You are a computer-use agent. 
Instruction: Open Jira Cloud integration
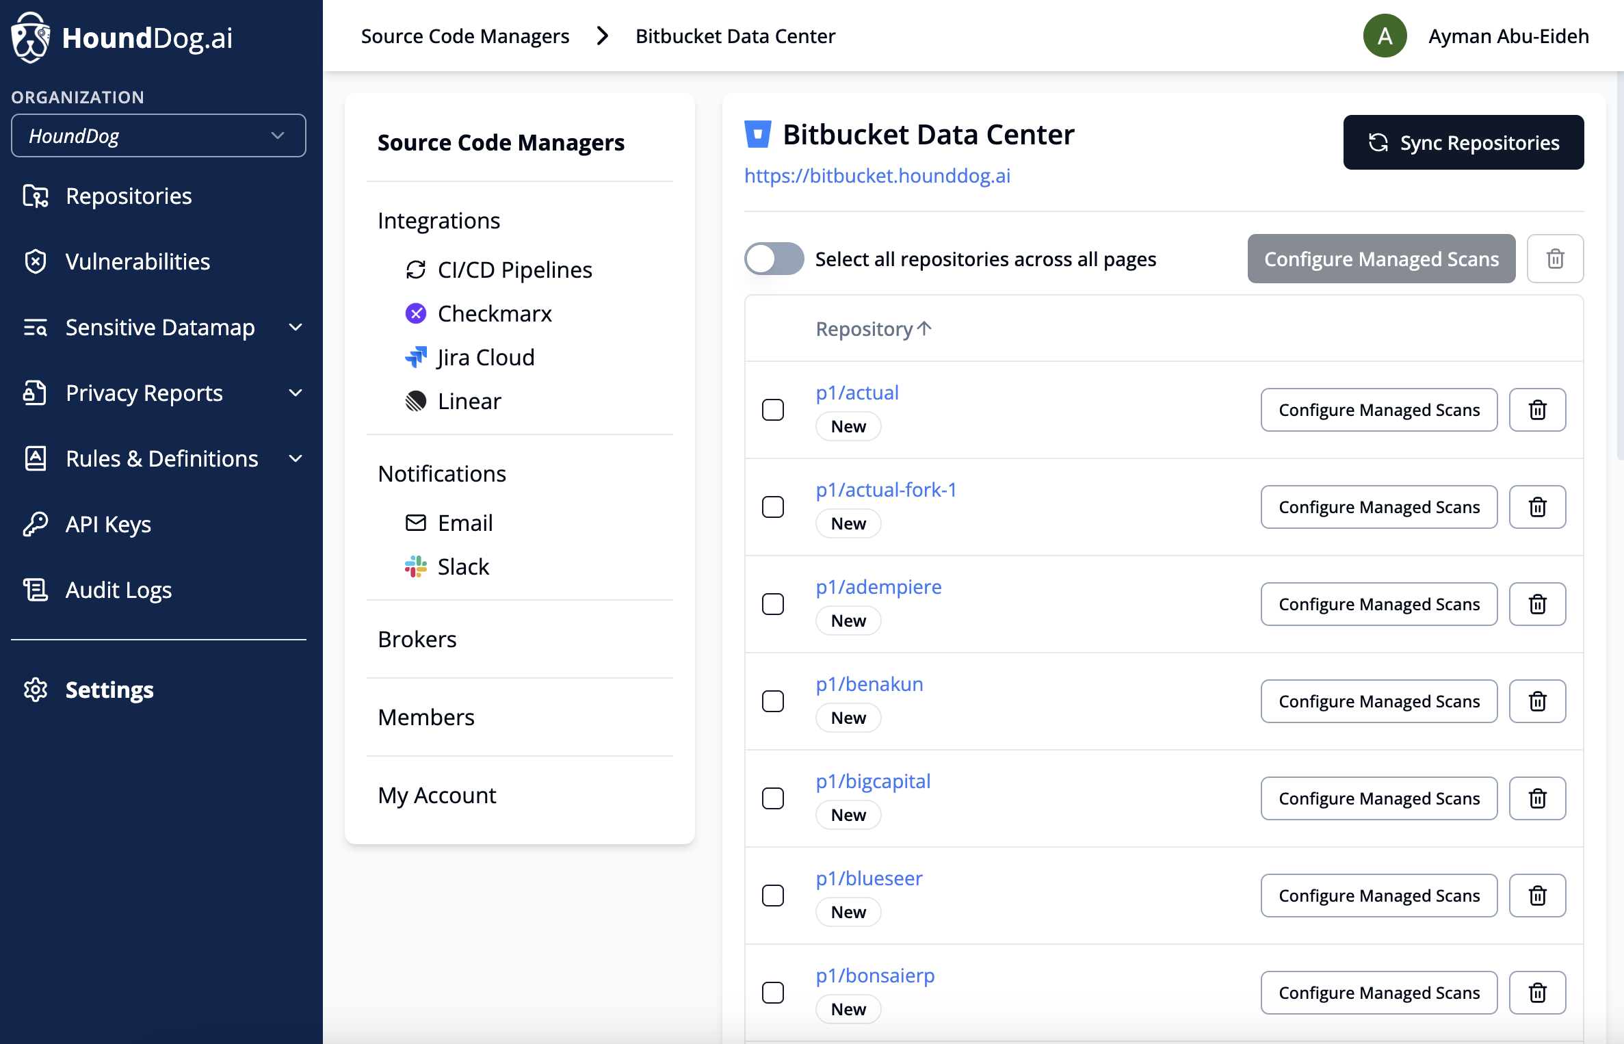tap(485, 357)
